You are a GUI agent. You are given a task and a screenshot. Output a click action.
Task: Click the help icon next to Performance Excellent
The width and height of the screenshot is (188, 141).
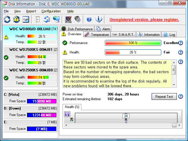click(181, 43)
